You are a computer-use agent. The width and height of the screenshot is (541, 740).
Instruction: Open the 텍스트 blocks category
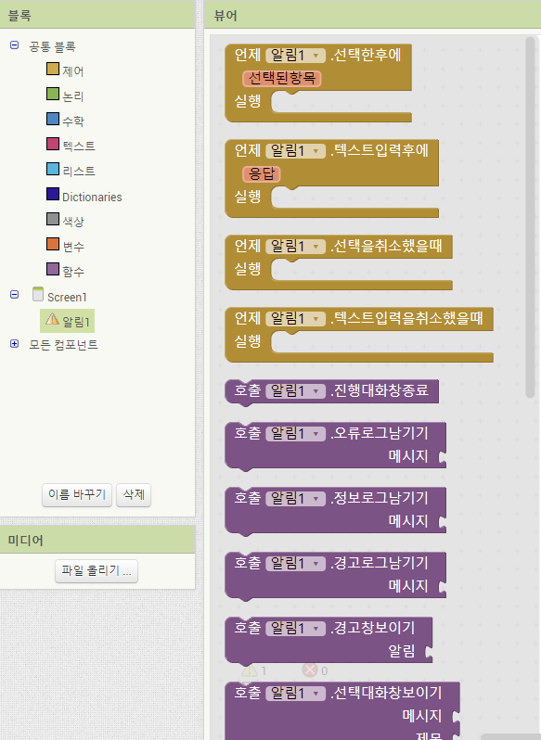(79, 146)
